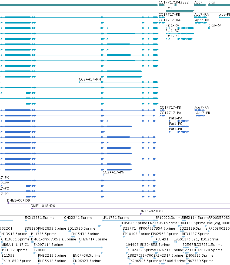230x265 pixels.
Task: Click the Apc7 gene label
Action: tap(198, 2)
